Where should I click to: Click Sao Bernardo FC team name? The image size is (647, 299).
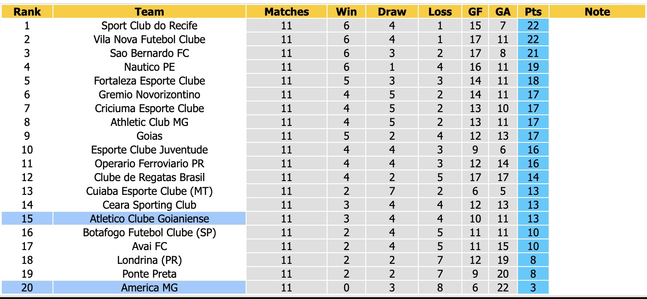(150, 53)
